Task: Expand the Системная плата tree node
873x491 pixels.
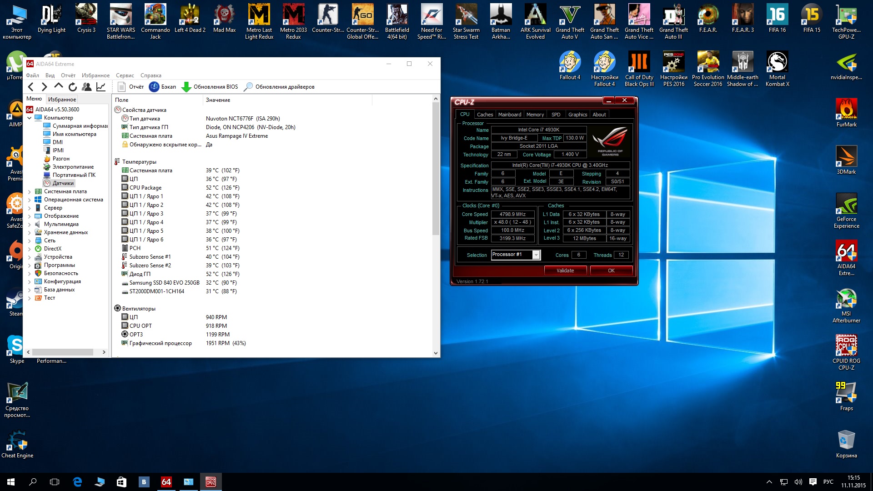Action: [x=30, y=192]
